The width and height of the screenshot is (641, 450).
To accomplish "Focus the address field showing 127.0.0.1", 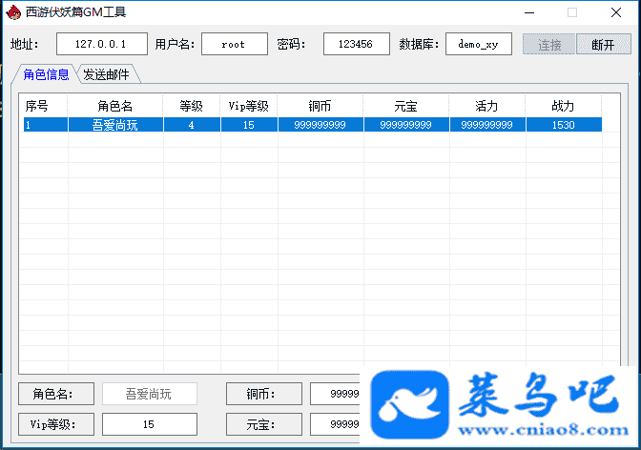I will 101,44.
